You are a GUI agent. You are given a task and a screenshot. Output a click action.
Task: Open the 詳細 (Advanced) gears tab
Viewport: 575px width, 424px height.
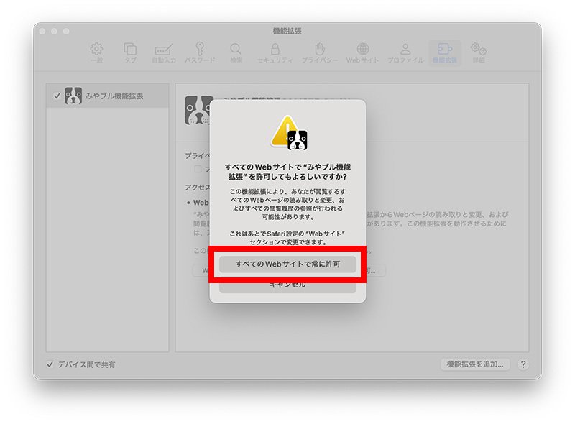[479, 52]
